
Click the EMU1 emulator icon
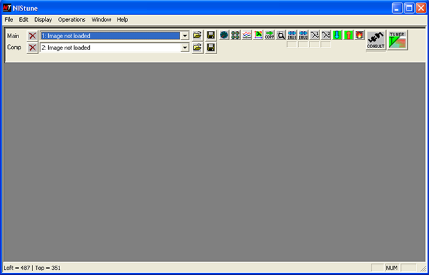[292, 35]
